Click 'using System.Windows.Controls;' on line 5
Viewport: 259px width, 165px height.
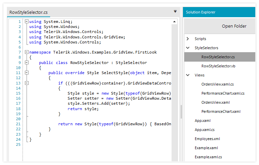(x=65, y=42)
